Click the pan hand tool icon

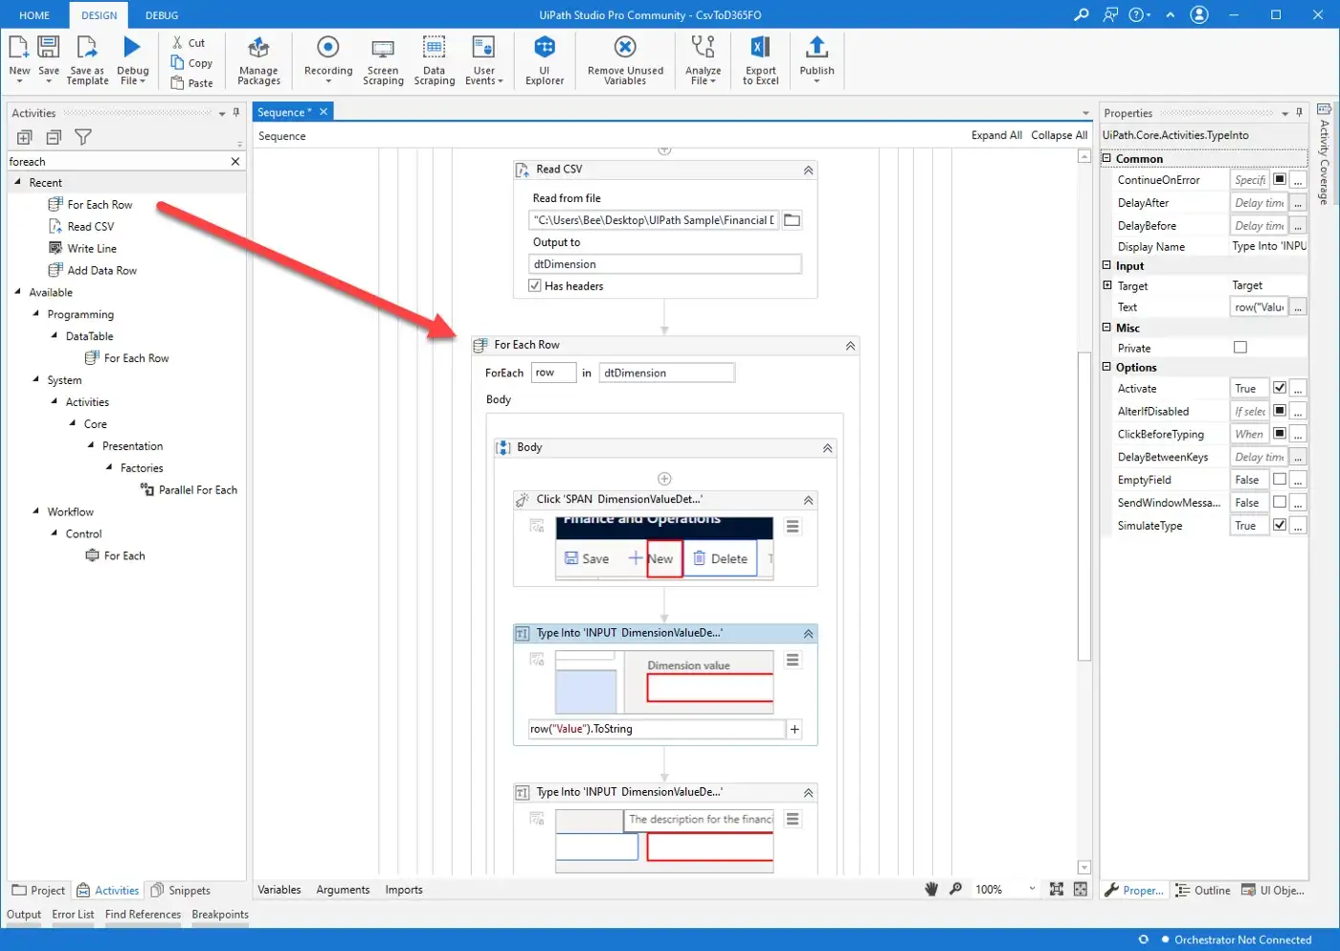coord(931,889)
